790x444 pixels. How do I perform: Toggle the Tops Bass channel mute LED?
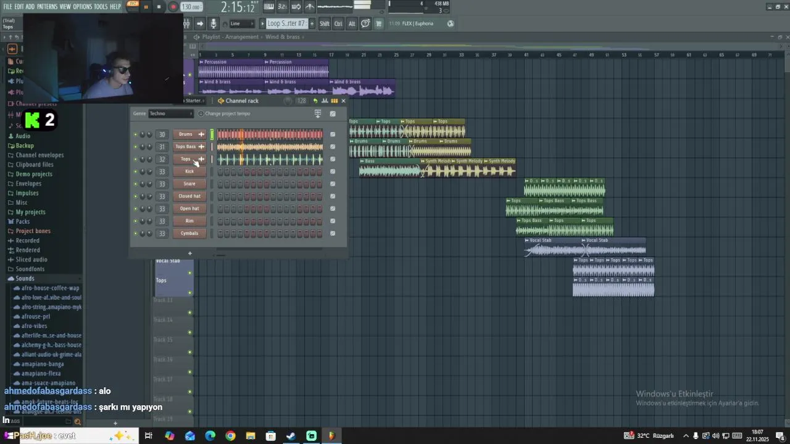135,147
